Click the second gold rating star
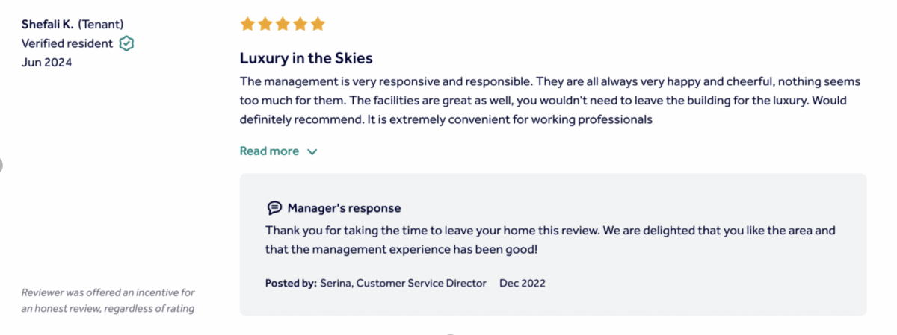Image resolution: width=897 pixels, height=335 pixels. click(x=265, y=24)
